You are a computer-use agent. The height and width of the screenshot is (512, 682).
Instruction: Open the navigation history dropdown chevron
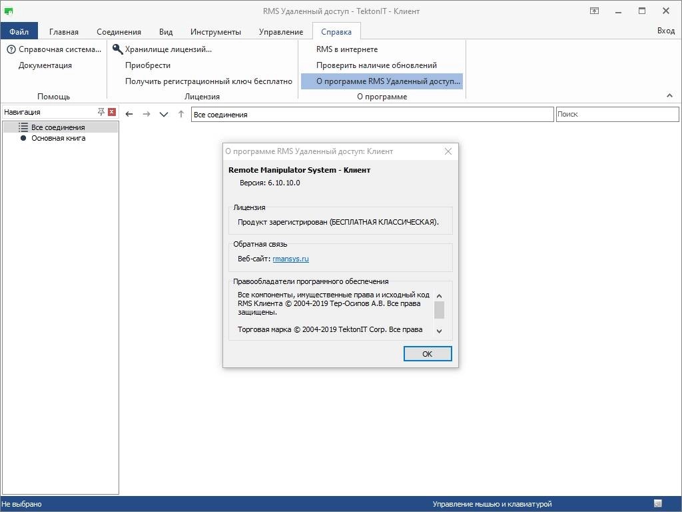pyautogui.click(x=164, y=114)
